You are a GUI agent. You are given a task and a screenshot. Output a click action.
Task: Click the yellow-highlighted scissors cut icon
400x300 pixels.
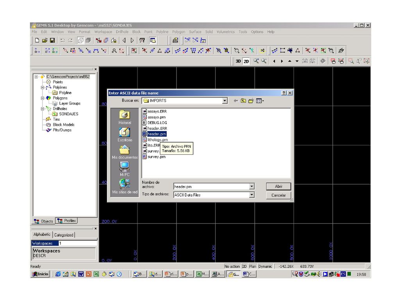click(262, 50)
